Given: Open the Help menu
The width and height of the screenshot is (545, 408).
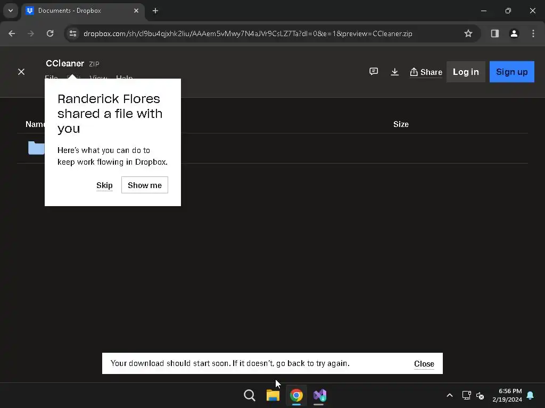Looking at the screenshot, I should [125, 78].
